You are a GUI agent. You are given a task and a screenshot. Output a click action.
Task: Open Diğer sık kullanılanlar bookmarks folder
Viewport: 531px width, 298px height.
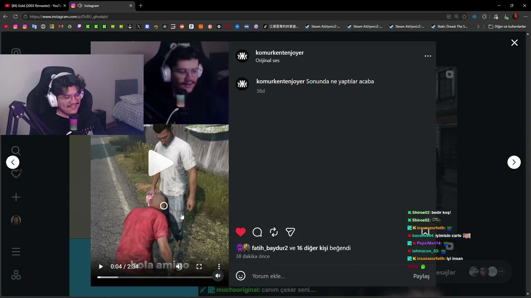tap(507, 26)
